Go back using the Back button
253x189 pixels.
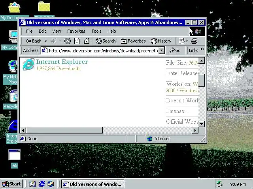pyautogui.click(x=34, y=41)
